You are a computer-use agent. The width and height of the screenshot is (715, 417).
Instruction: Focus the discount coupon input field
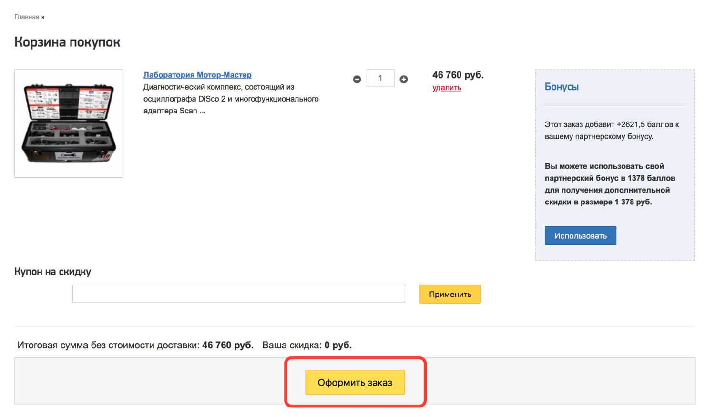(x=238, y=294)
